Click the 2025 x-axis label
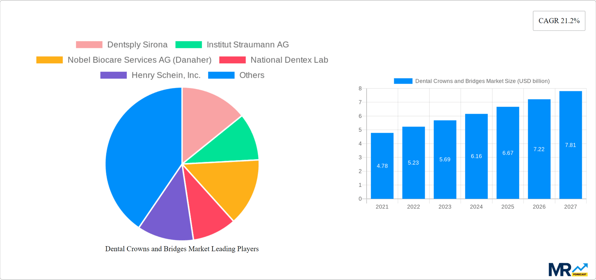 [x=508, y=207]
